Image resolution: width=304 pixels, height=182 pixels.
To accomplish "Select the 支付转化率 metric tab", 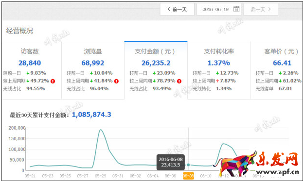I will (x=219, y=70).
